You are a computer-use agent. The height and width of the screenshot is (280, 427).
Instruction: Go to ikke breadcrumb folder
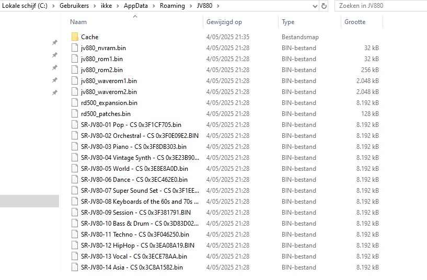(106, 6)
